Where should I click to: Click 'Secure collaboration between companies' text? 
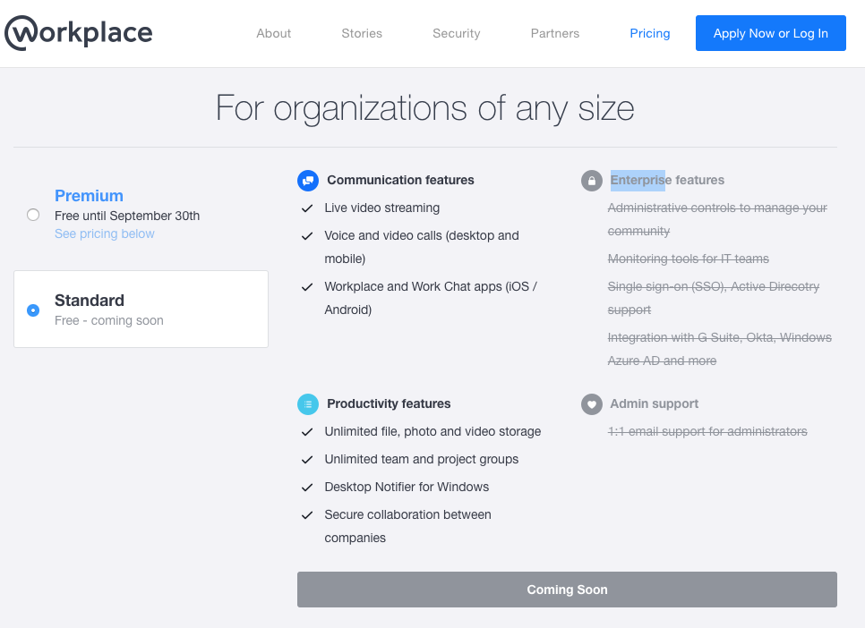click(x=407, y=526)
